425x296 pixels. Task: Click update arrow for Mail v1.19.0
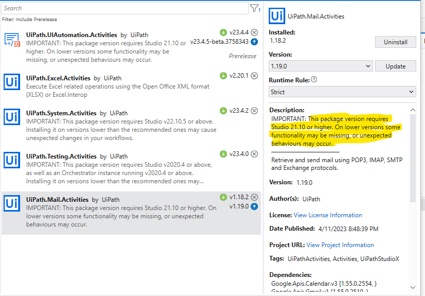click(254, 206)
